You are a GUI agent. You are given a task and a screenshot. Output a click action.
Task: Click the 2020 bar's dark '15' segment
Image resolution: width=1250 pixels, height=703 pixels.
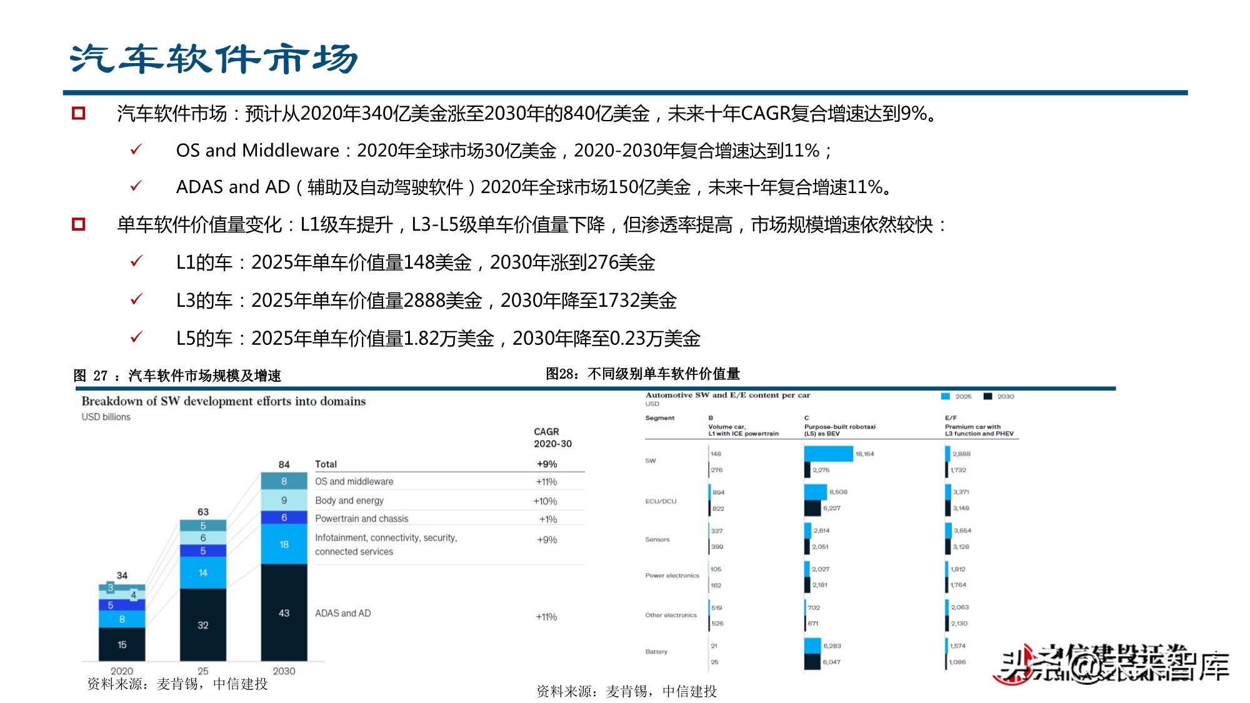[122, 644]
